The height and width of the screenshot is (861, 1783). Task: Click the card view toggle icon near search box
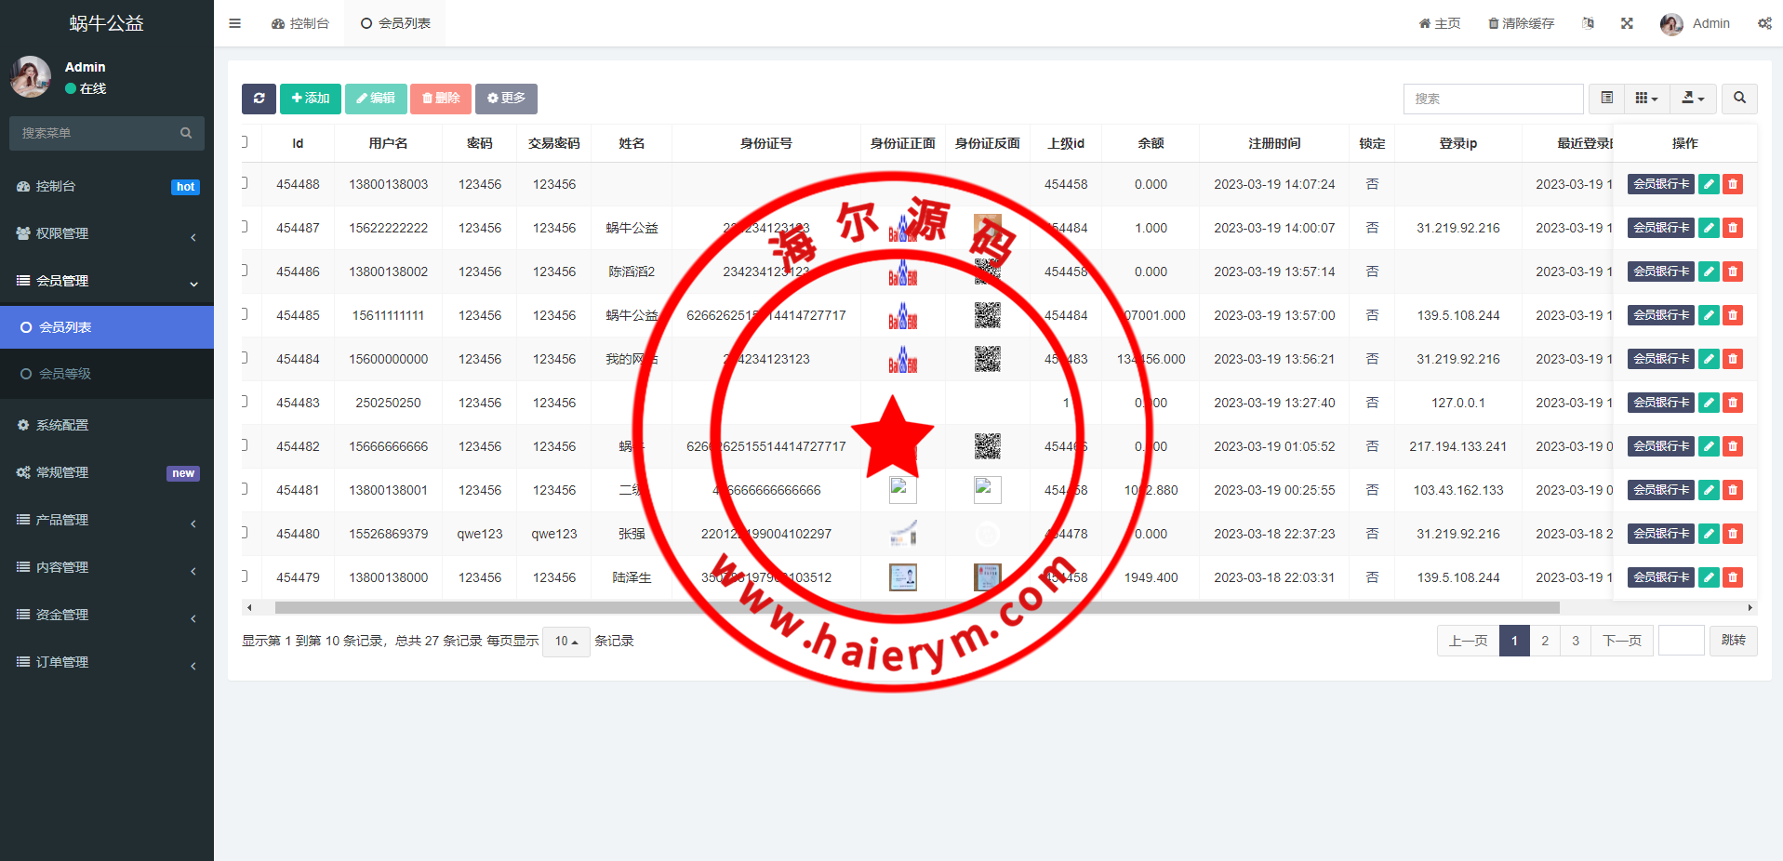1605,99
